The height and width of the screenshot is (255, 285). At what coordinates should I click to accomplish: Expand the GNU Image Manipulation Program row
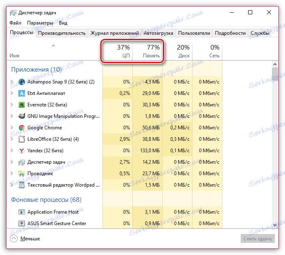12,116
